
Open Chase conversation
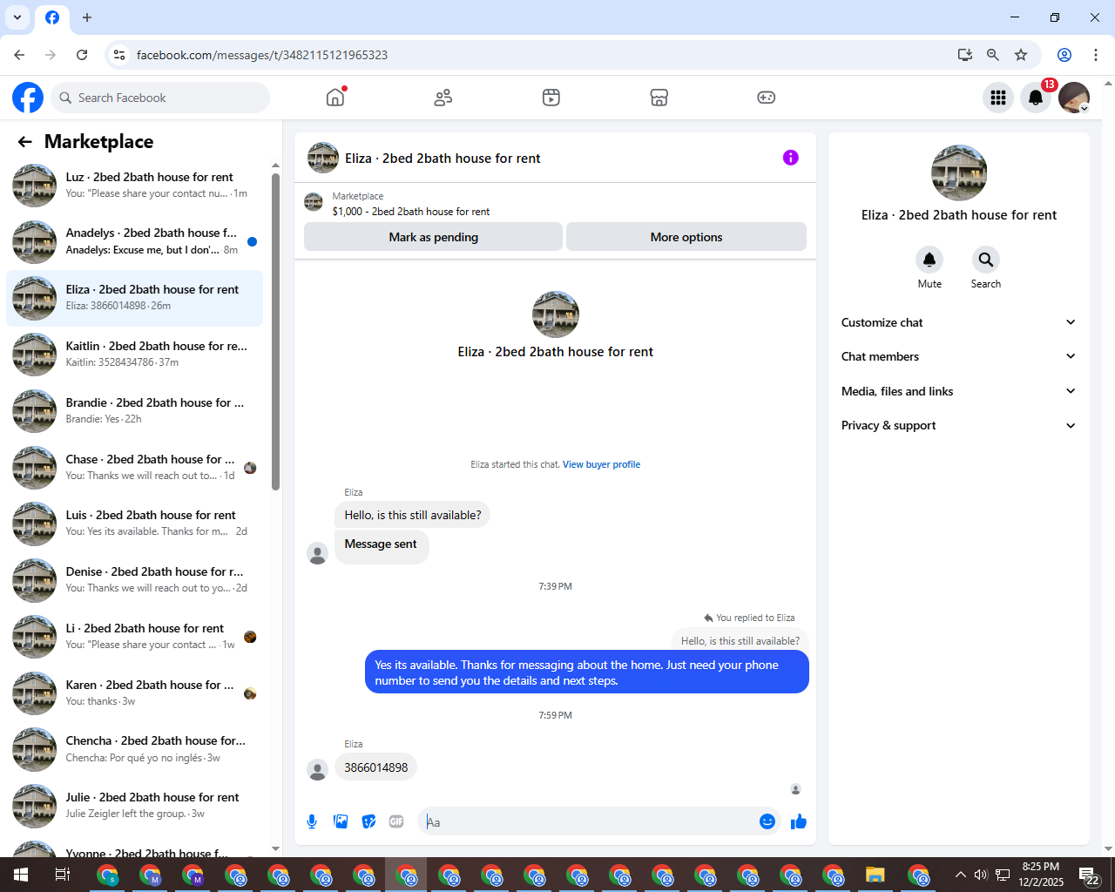[x=135, y=468]
